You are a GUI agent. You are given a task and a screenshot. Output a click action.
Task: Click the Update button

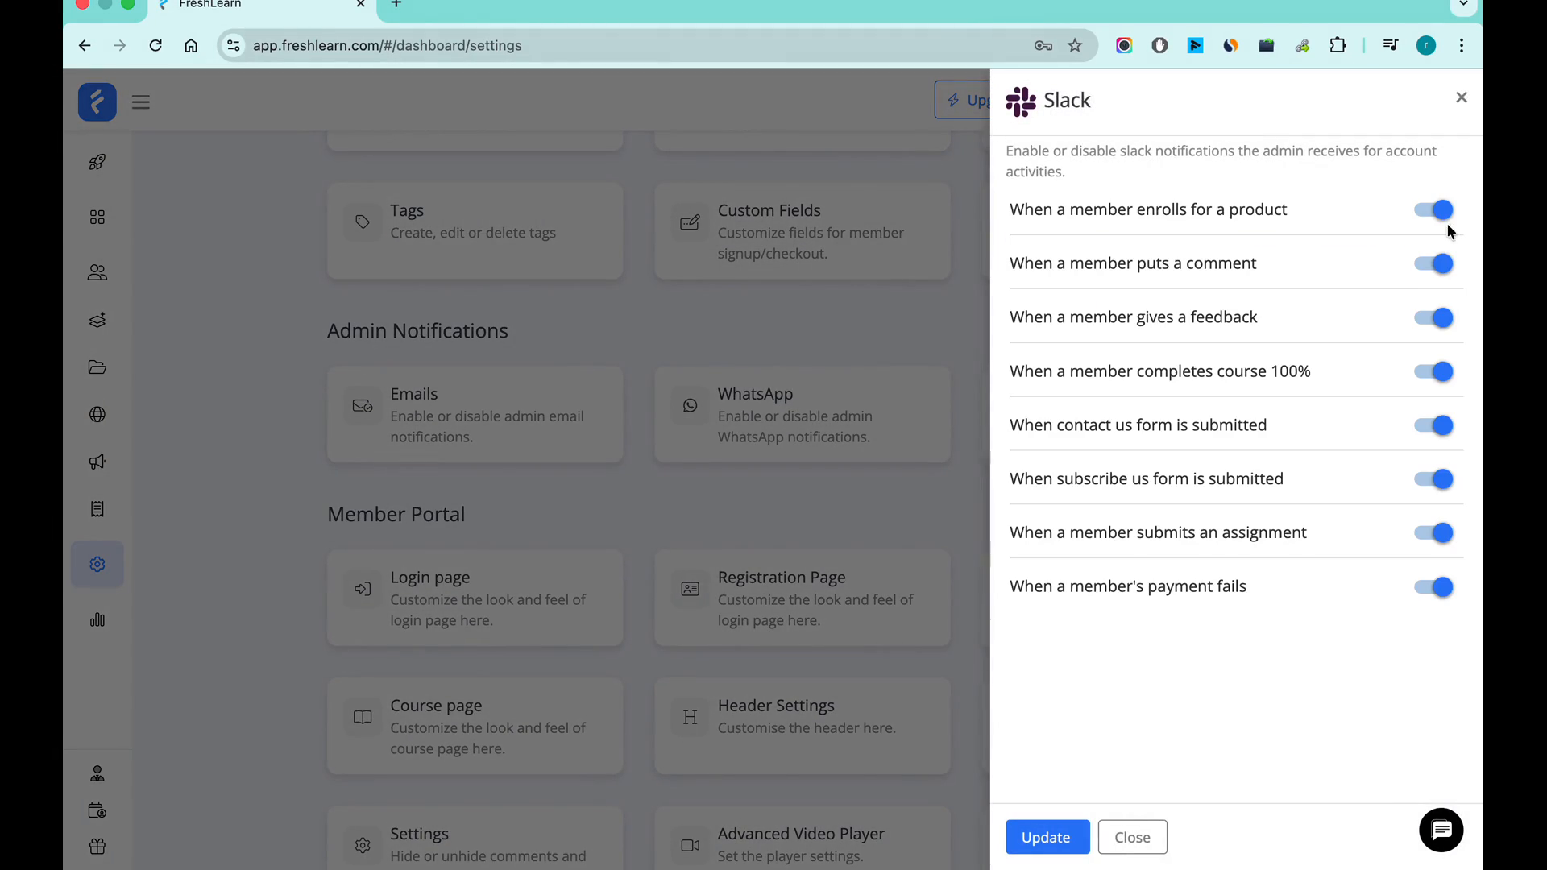point(1047,837)
